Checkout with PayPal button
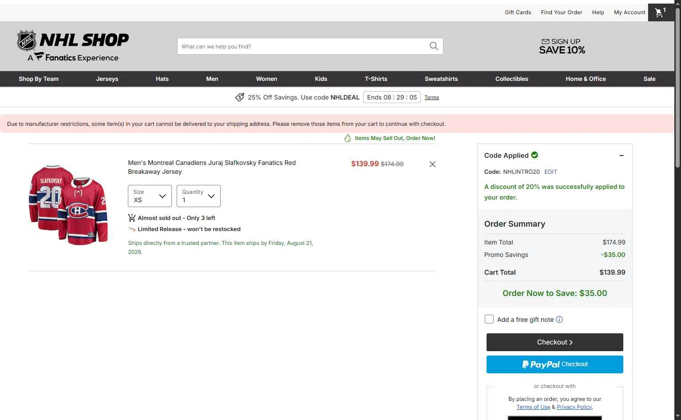This screenshot has width=681, height=420. click(555, 364)
